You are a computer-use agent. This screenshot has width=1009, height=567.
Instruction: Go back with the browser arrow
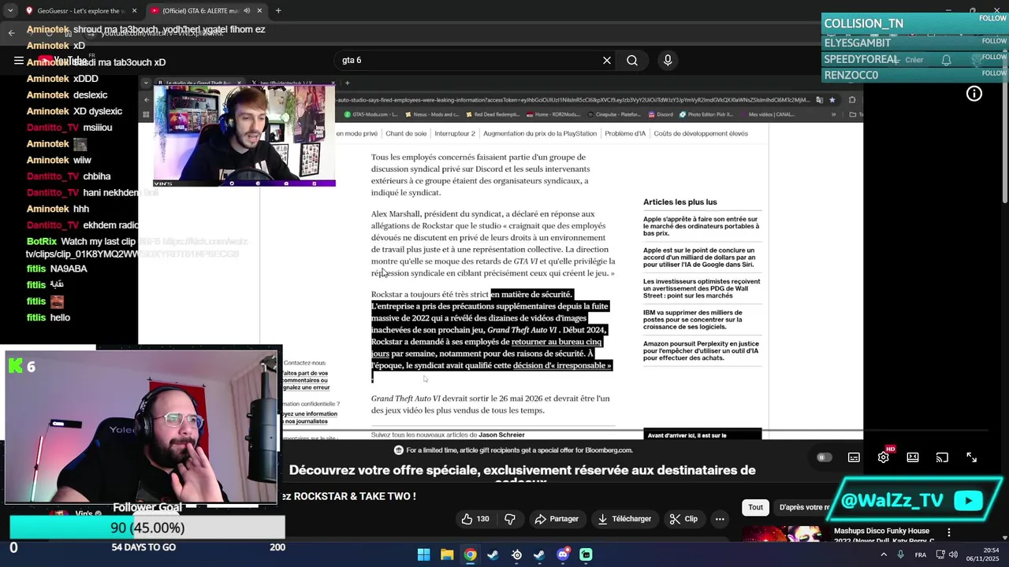click(11, 33)
